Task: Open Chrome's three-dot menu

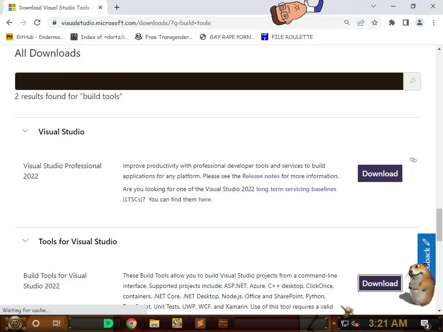Action: click(x=433, y=22)
